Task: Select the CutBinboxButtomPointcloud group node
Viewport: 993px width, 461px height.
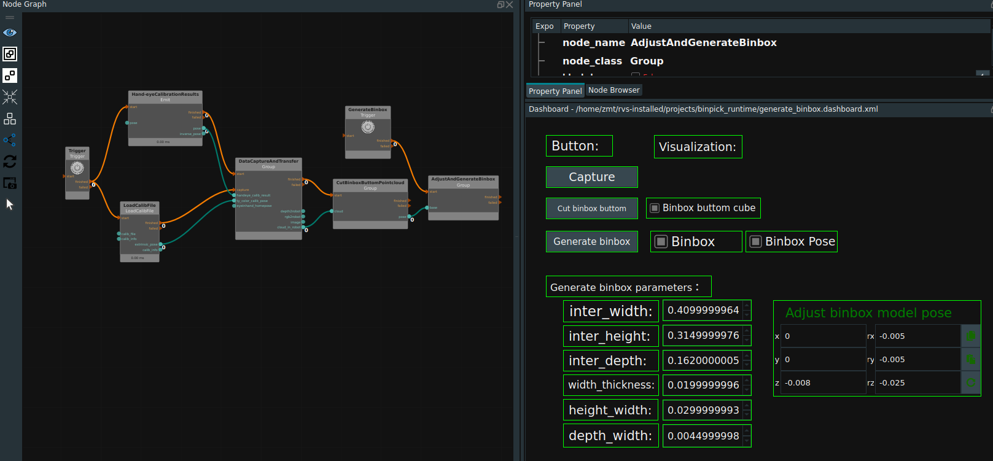Action: click(x=370, y=204)
